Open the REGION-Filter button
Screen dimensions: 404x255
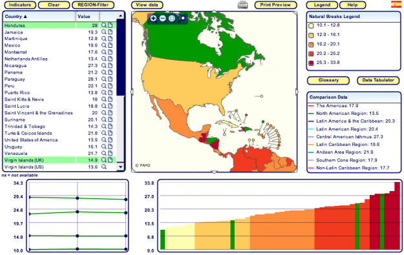[x=93, y=5]
